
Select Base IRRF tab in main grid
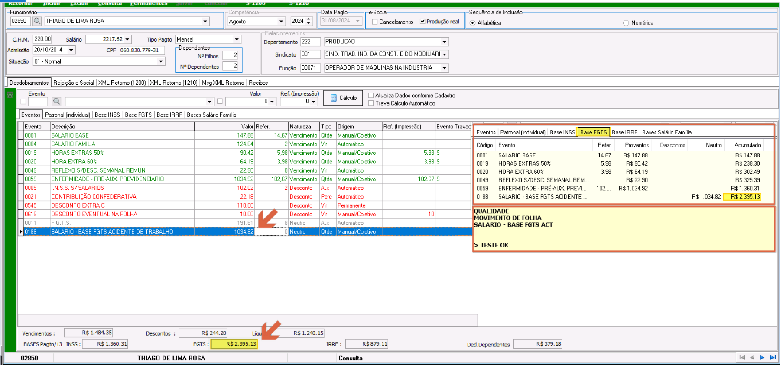pos(169,115)
